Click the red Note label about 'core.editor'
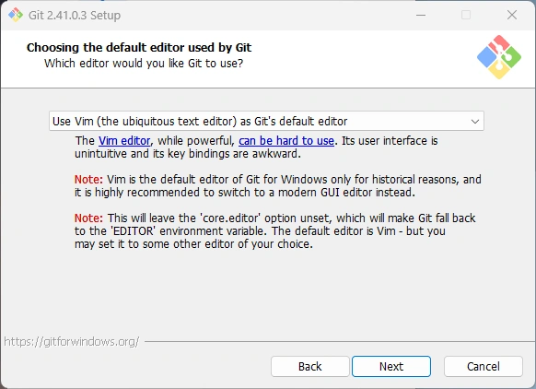This screenshot has height=389, width=536. (88, 218)
